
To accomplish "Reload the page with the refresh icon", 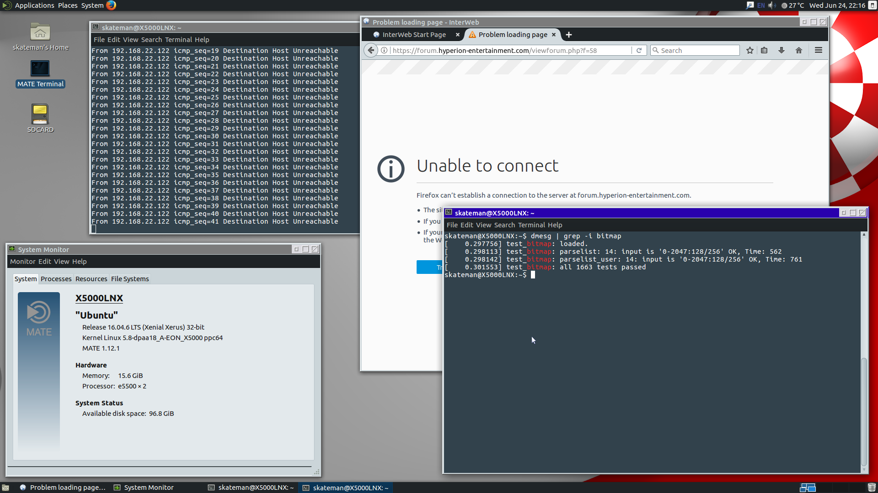I will [x=639, y=50].
